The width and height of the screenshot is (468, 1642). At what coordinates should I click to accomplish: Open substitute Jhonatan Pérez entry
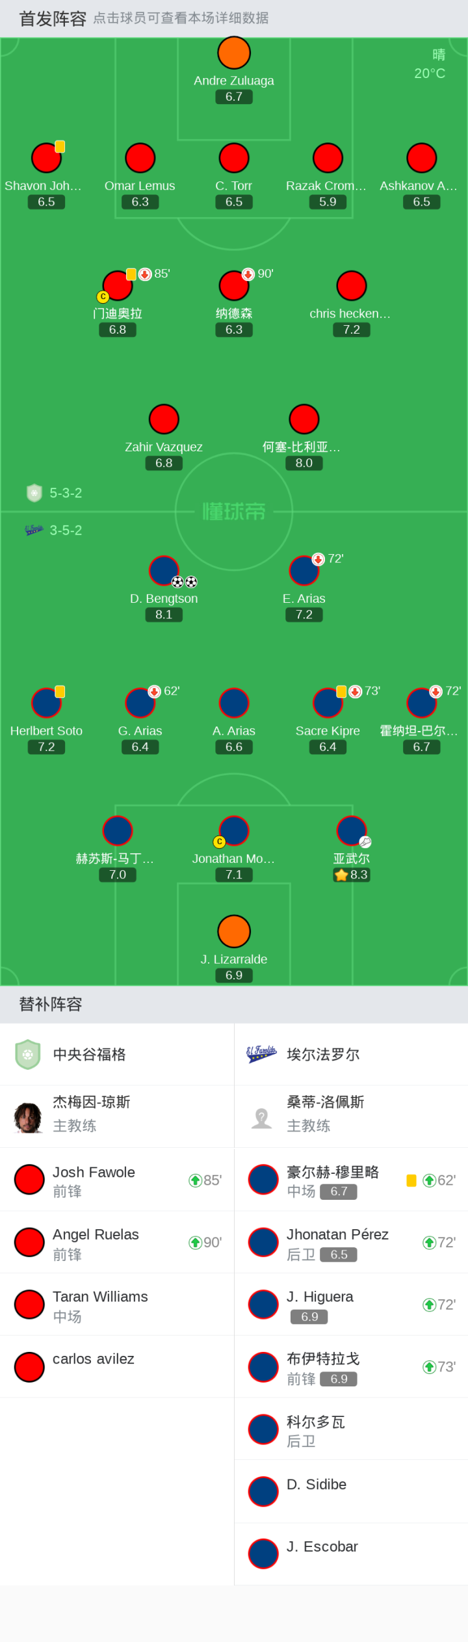coord(351,1242)
